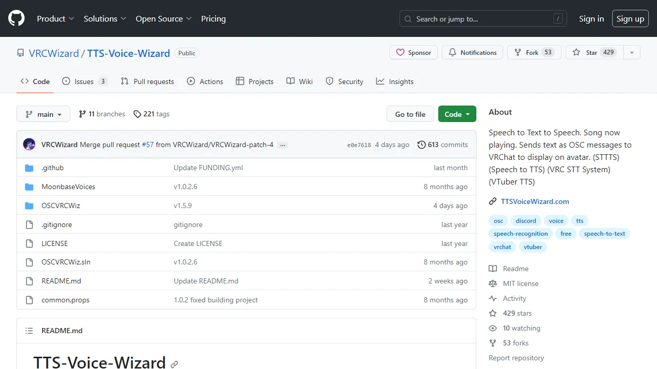Open the OSCVRCWiz.sln file
Image resolution: width=657 pixels, height=369 pixels.
pyautogui.click(x=66, y=262)
